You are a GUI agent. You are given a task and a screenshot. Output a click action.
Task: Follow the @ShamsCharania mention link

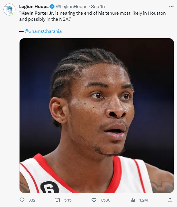pyautogui.click(x=43, y=31)
